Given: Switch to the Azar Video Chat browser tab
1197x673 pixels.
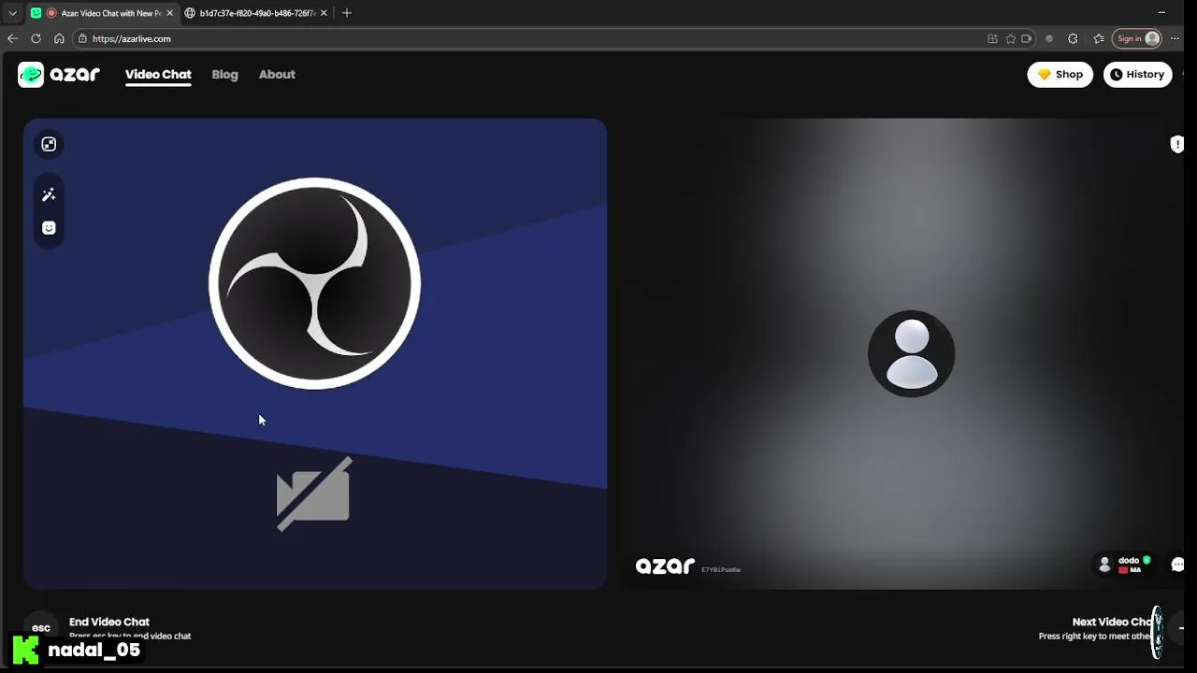Looking at the screenshot, I should [103, 13].
